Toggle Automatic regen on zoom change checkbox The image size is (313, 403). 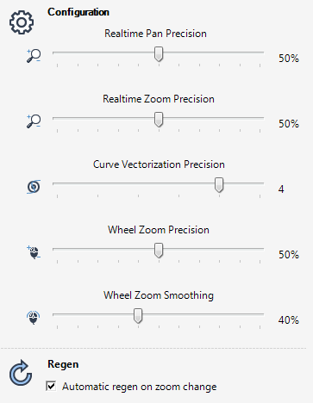51,386
